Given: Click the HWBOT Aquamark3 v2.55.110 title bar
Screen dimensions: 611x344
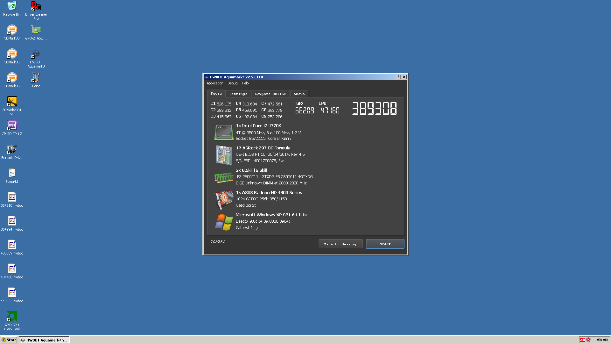Looking at the screenshot, I should click(x=299, y=77).
